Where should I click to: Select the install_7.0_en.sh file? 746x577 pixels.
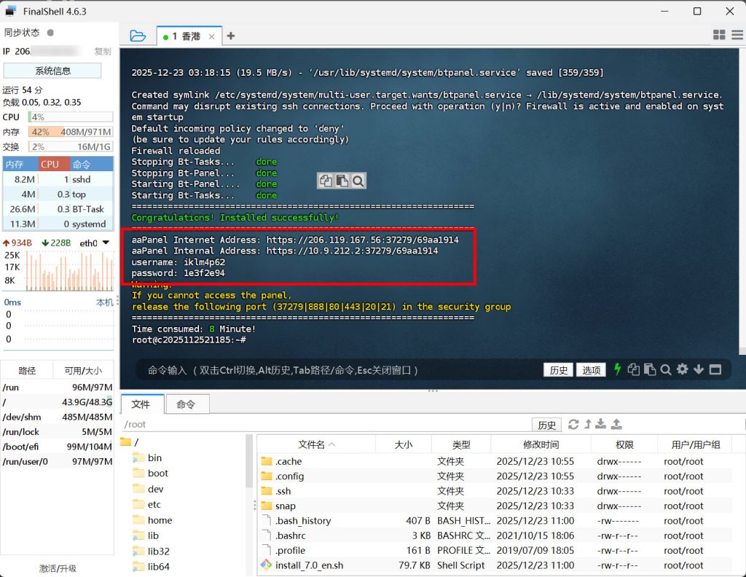309,565
